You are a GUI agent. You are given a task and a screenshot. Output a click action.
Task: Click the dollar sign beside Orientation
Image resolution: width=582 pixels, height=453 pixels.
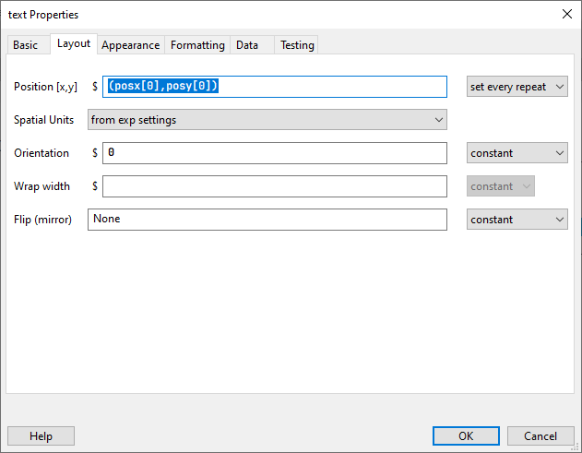95,153
